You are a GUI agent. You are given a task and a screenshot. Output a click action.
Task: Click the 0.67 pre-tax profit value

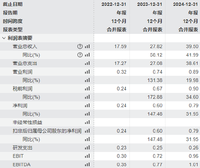pyautogui.click(x=157, y=89)
